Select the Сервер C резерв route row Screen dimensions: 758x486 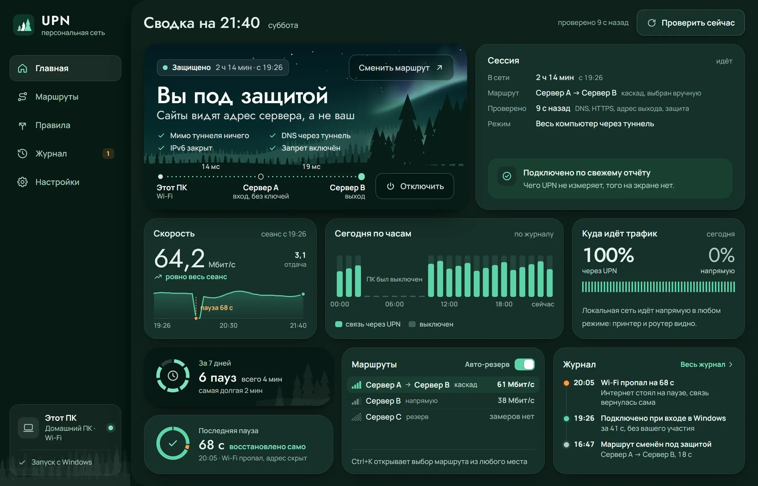point(443,417)
